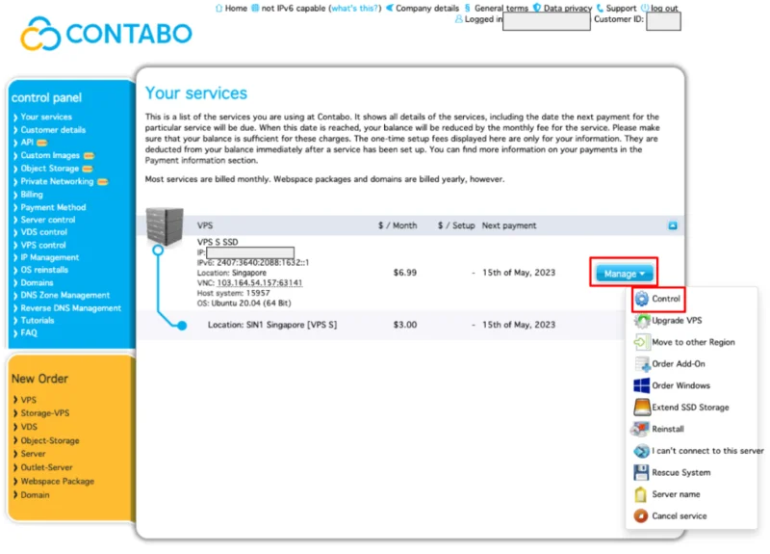770x554 pixels.
Task: Choose Move to other Region
Action: click(691, 342)
